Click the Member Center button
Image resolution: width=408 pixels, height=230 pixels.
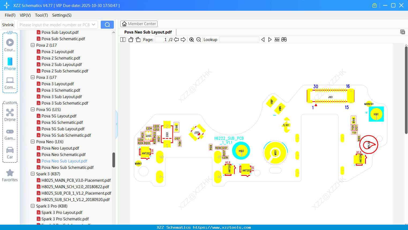coord(139,24)
